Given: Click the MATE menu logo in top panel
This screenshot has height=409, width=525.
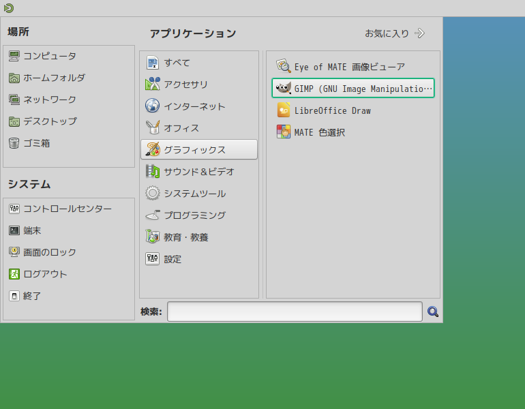Looking at the screenshot, I should [9, 7].
